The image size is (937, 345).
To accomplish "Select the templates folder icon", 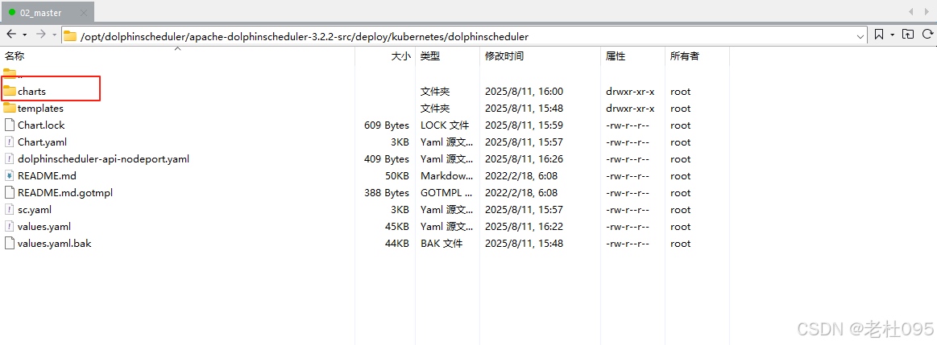I will click(x=10, y=109).
